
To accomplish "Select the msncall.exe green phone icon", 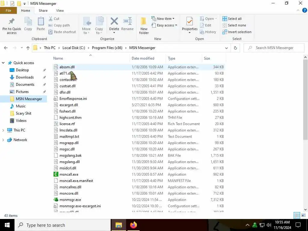I will click(56, 174).
